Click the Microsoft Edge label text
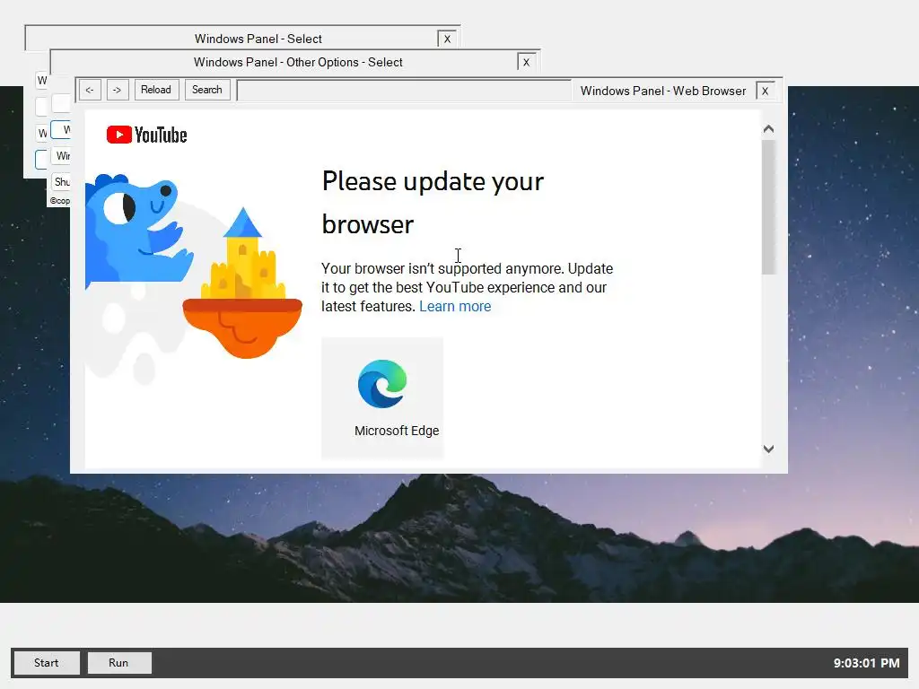919x689 pixels. [x=397, y=431]
